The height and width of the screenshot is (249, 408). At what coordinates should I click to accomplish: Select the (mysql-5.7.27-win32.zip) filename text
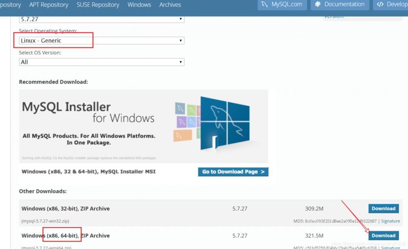pyautogui.click(x=45, y=221)
